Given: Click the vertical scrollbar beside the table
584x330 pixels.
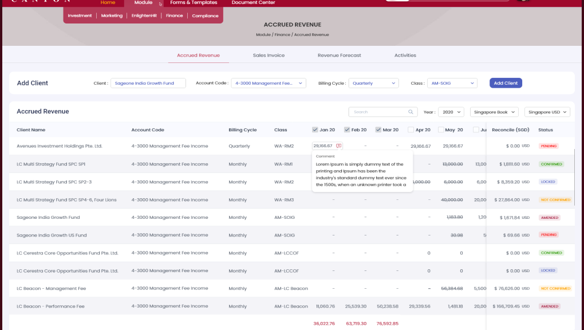Looking at the screenshot, I should pyautogui.click(x=574, y=177).
